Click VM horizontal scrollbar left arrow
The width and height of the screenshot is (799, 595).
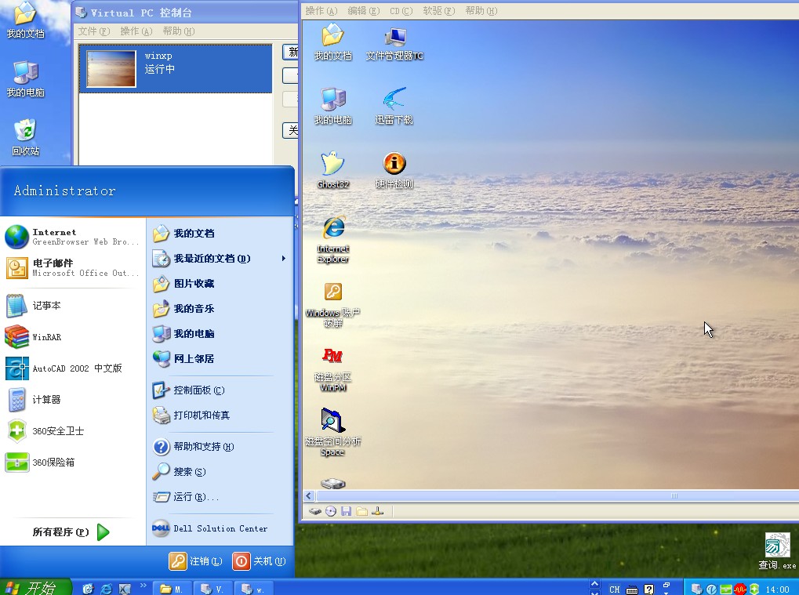coord(309,495)
